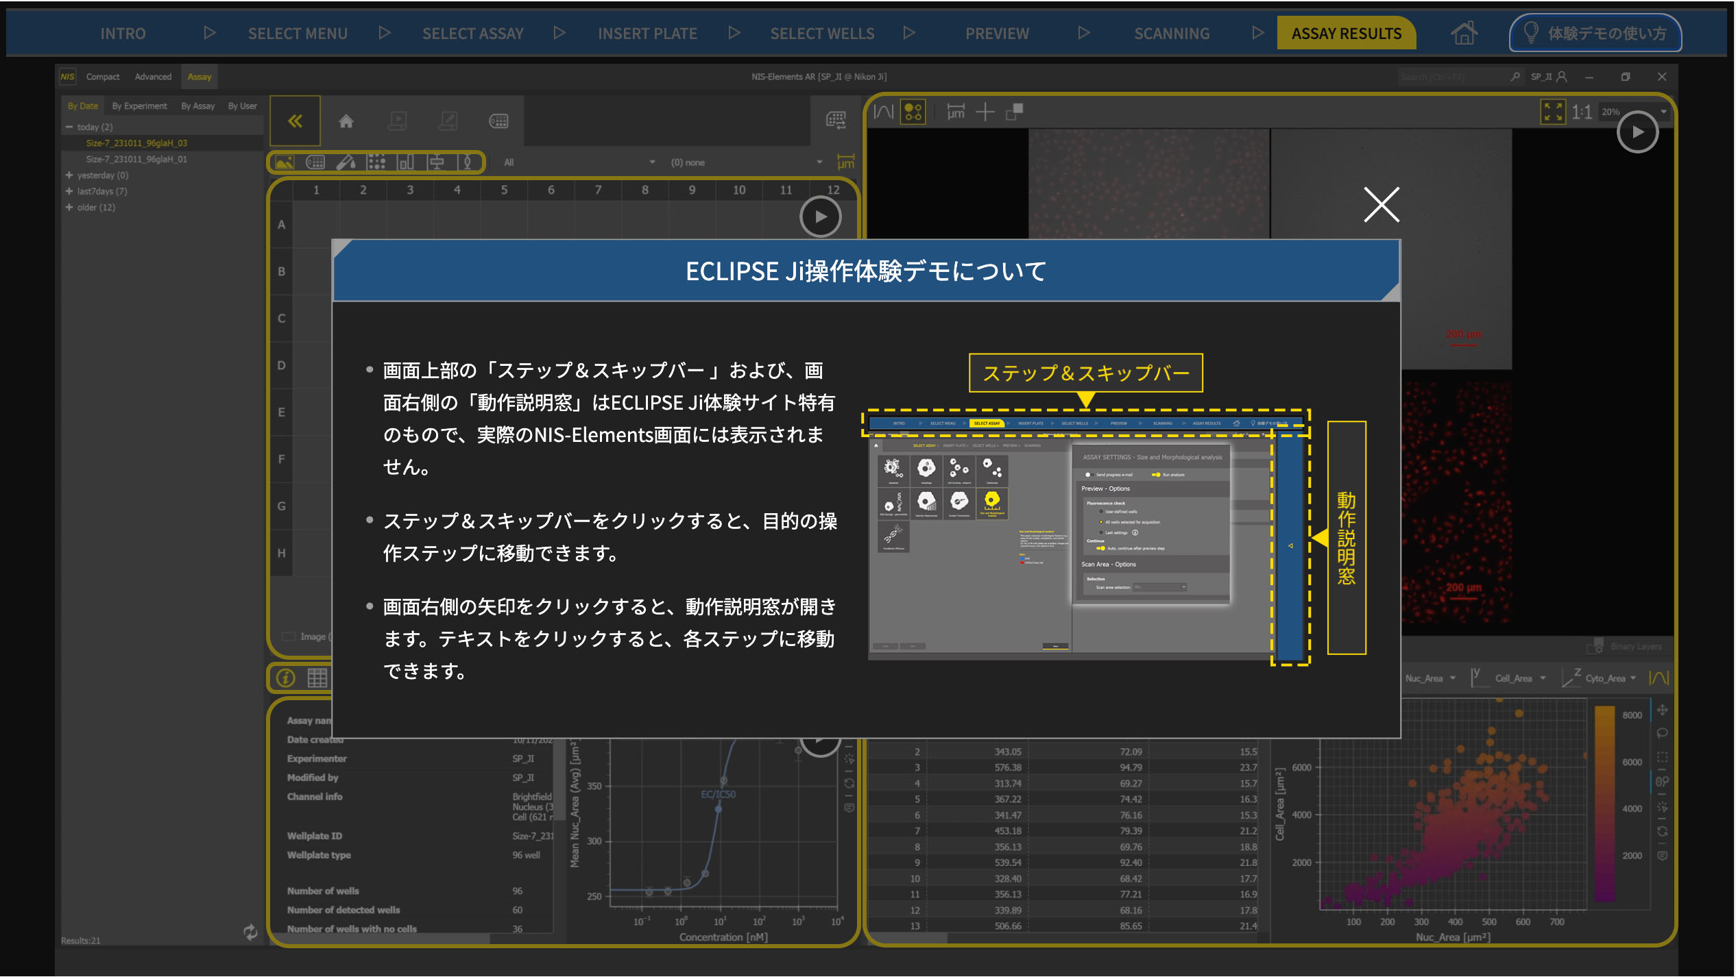
Task: Open result Size-7_231011_96glaH_03
Action: coord(136,143)
